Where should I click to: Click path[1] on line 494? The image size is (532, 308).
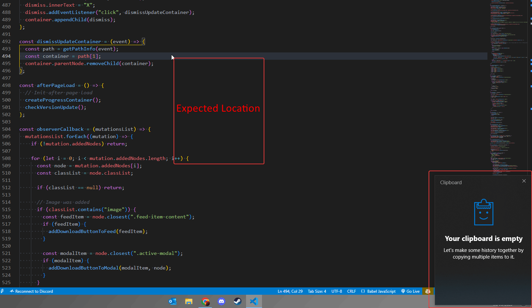[x=88, y=56]
